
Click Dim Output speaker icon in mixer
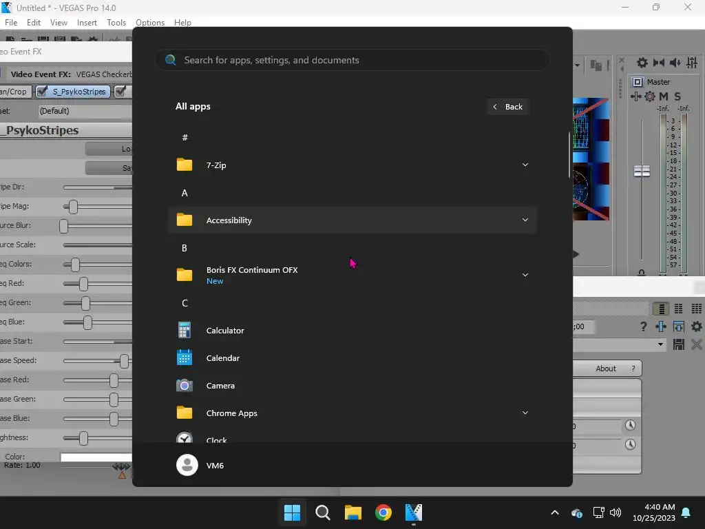point(675,63)
